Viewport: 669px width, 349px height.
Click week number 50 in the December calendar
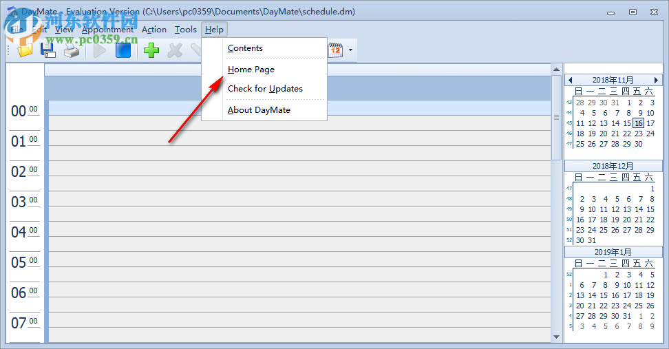coord(569,220)
